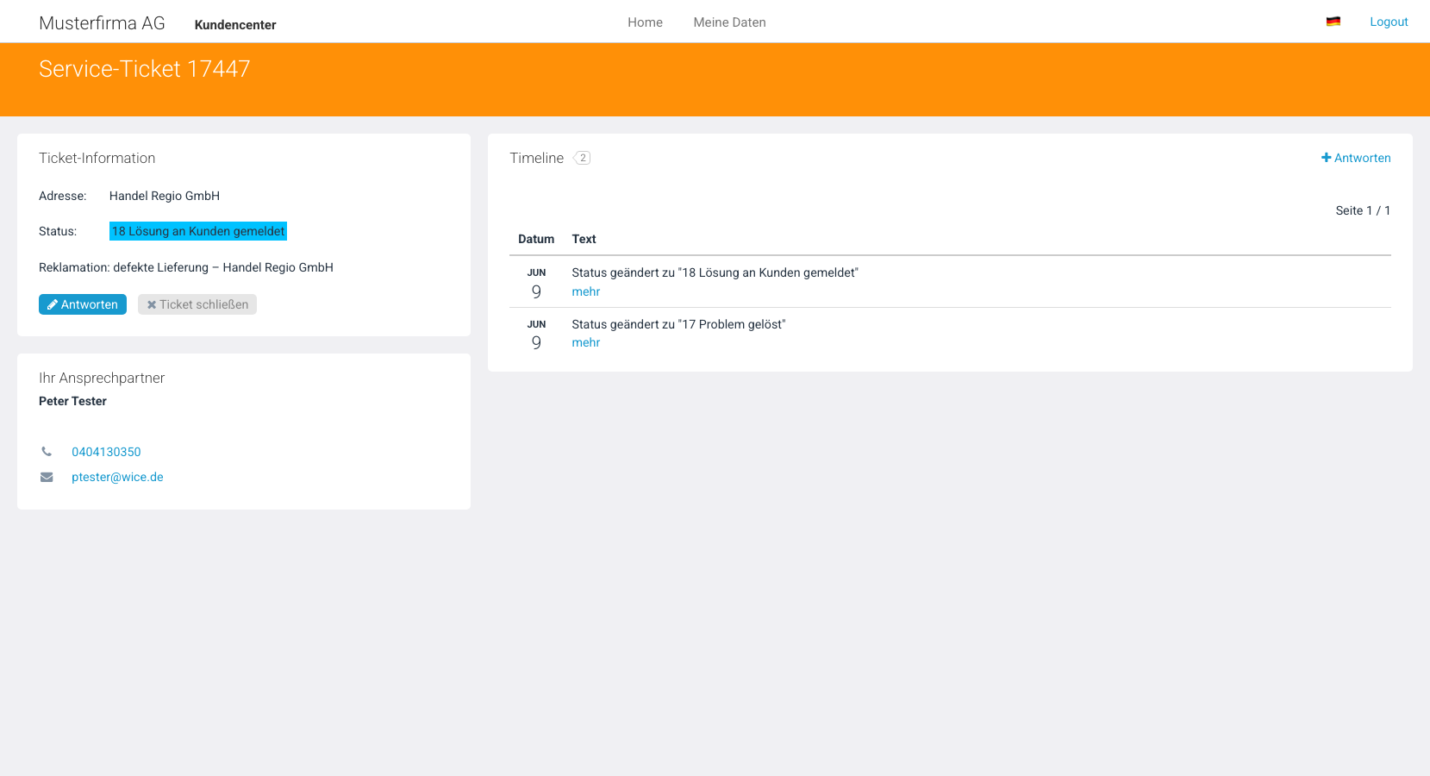The image size is (1430, 776).
Task: Click the Service-Ticket 17447 heading
Action: click(145, 69)
